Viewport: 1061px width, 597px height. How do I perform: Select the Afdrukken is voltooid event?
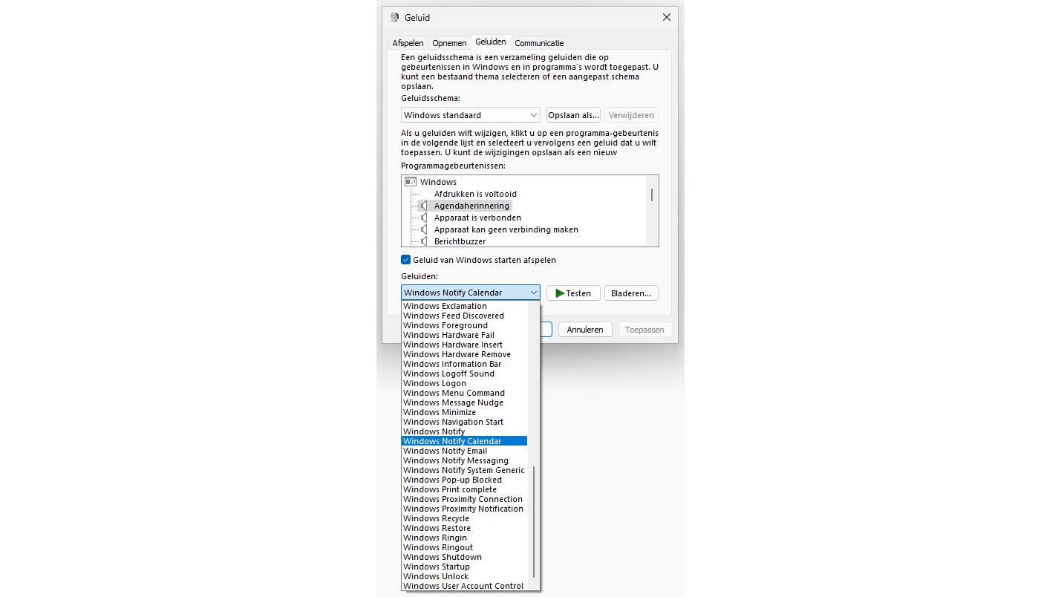pyautogui.click(x=475, y=194)
